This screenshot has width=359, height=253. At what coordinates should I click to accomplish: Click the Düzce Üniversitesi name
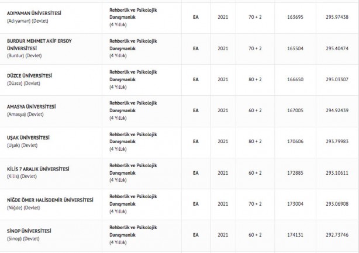[x=29, y=76]
